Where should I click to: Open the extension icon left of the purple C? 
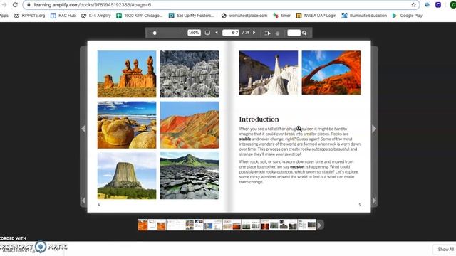(x=427, y=5)
